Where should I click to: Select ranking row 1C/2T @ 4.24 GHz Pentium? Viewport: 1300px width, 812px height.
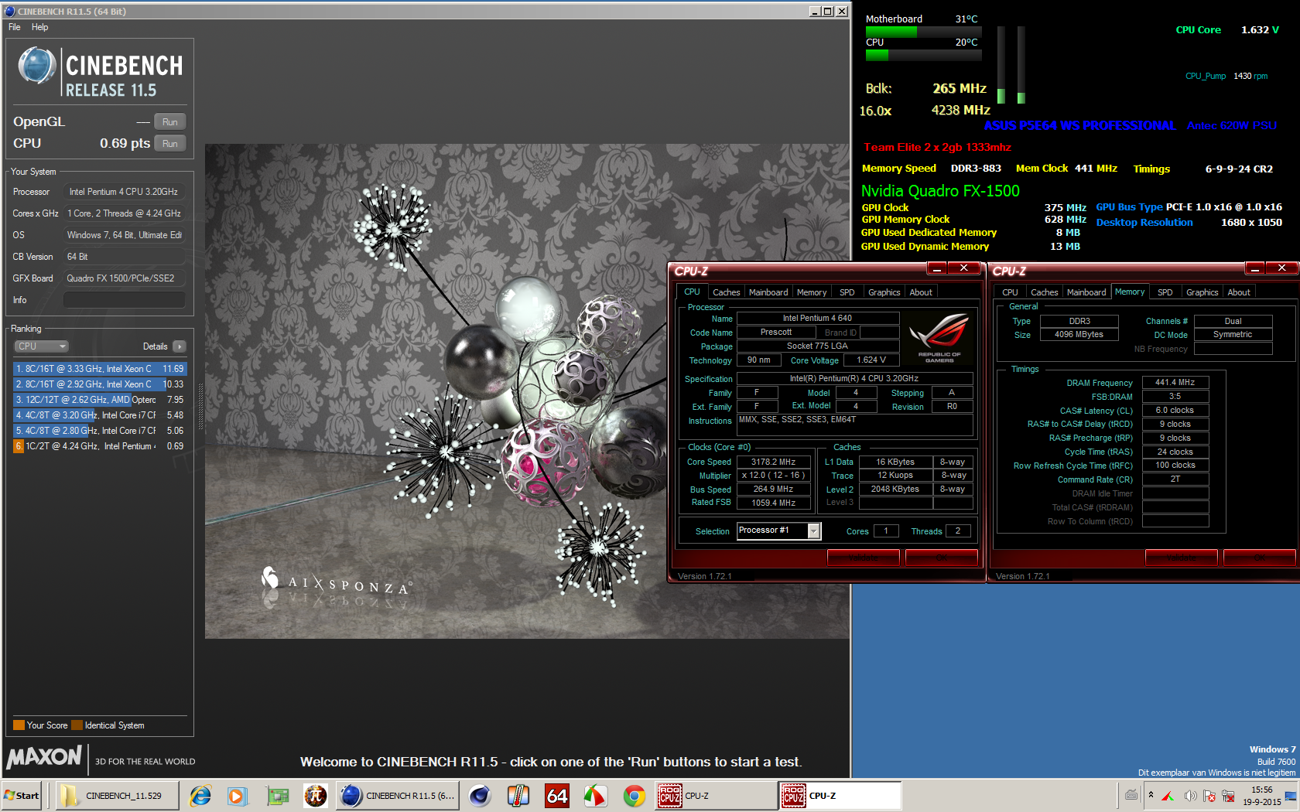pyautogui.click(x=100, y=446)
